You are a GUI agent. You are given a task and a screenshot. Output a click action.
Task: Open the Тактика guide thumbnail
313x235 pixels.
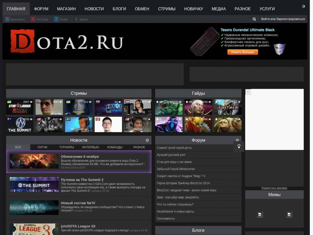tap(228, 107)
